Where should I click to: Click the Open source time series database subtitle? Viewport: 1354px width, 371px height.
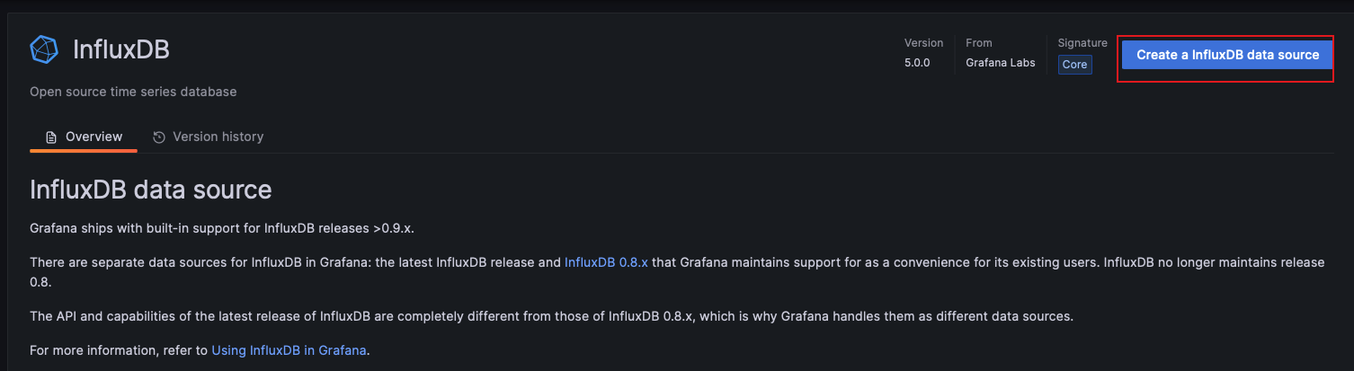click(133, 92)
